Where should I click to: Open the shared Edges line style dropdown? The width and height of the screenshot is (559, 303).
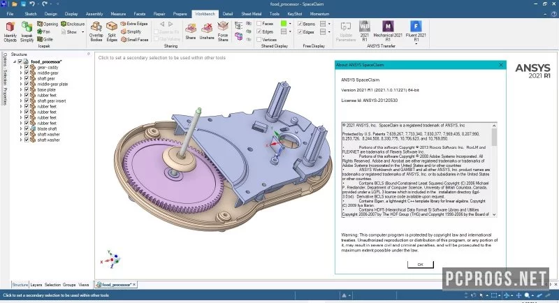coord(290,31)
